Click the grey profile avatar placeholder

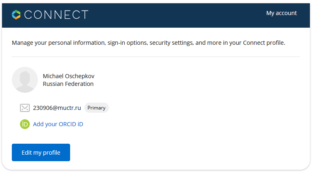(25, 80)
